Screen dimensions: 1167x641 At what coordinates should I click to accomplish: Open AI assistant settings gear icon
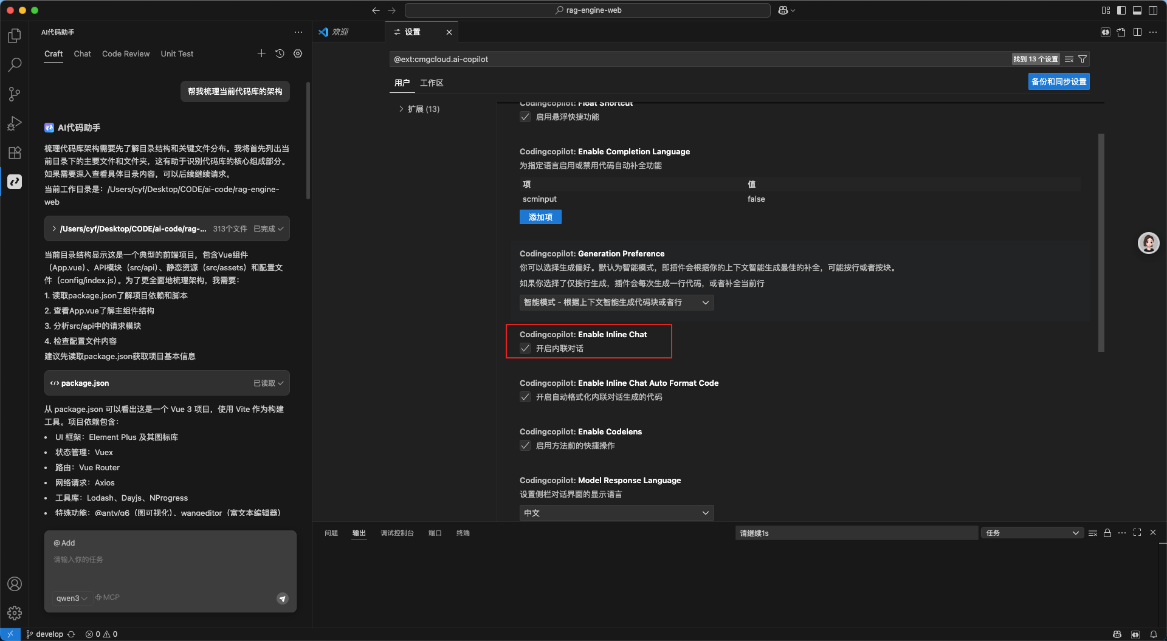tap(298, 53)
